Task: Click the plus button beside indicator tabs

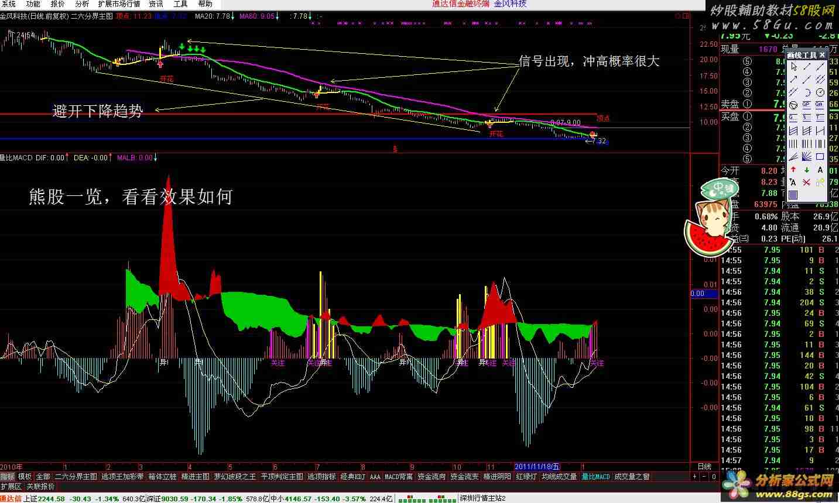Action: (x=695, y=477)
